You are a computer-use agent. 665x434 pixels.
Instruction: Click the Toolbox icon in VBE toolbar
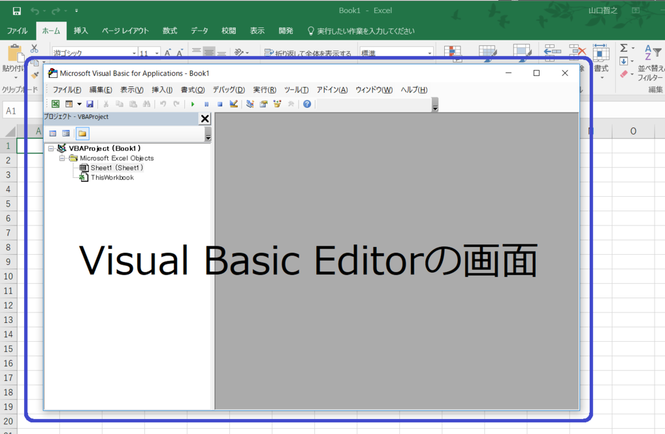[291, 104]
